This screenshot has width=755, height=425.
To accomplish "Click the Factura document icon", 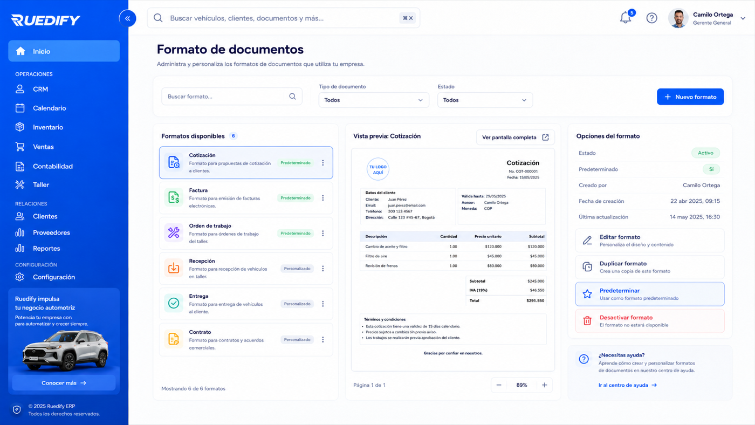I will [174, 198].
